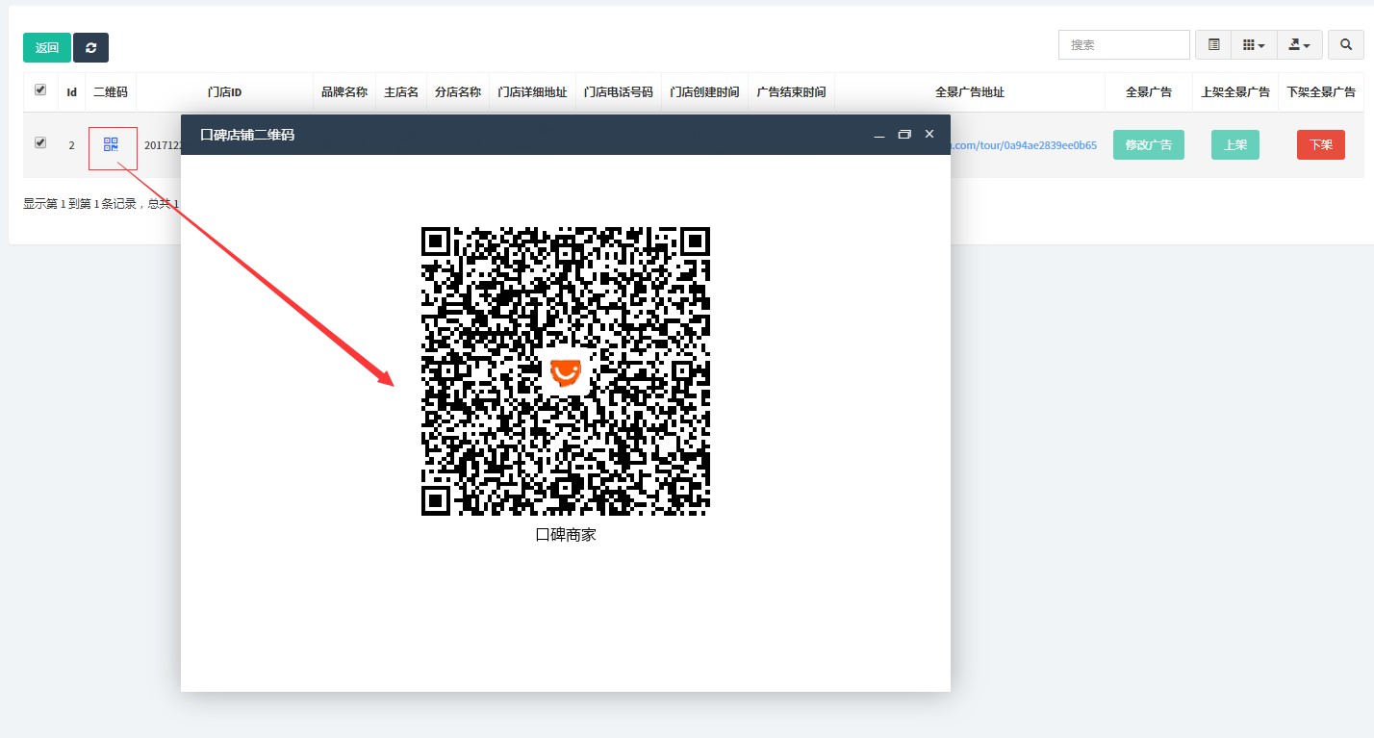Minimize the 口碑店铺二维码 dialog
The width and height of the screenshot is (1374, 738).
click(x=878, y=135)
